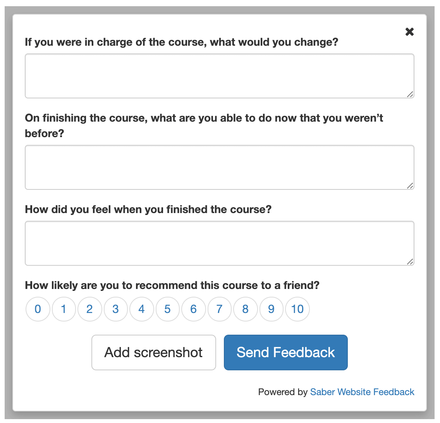Select rating 0 for recommendation likelihood
This screenshot has width=440, height=423.
38,309
